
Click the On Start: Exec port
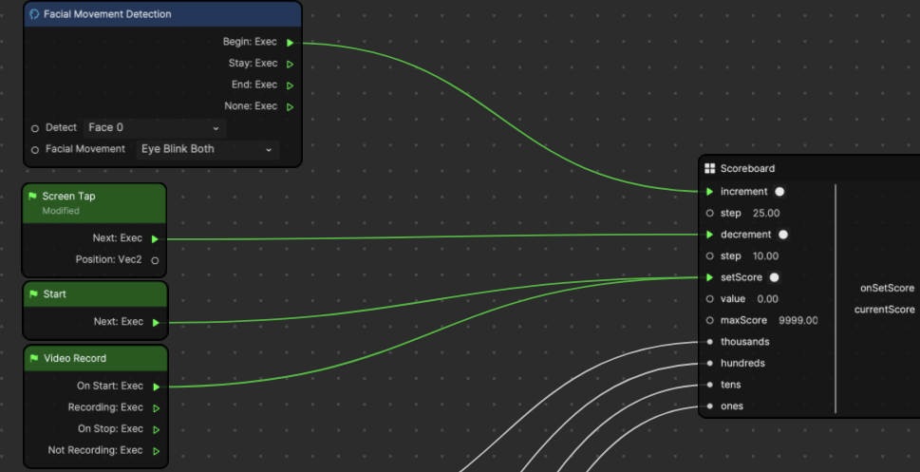(x=156, y=387)
